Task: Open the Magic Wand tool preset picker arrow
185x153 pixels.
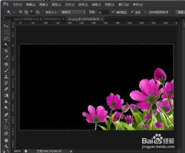Action: 14,12
